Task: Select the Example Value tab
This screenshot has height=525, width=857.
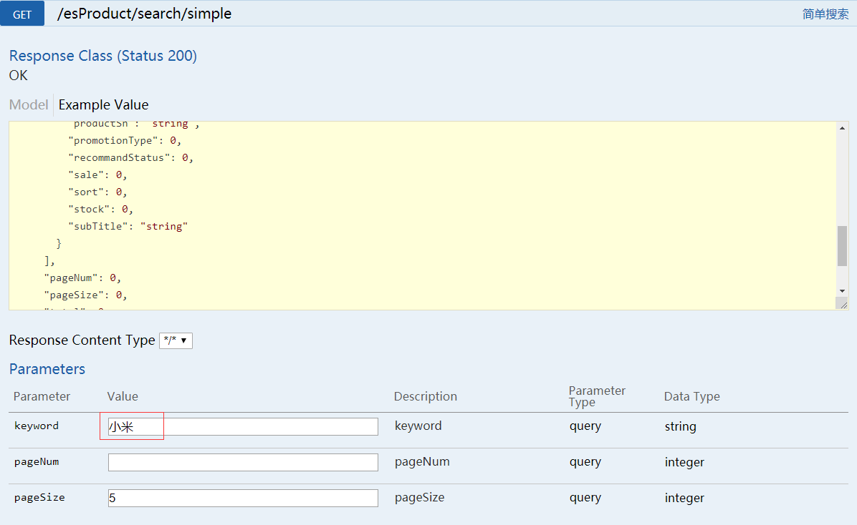Action: pyautogui.click(x=104, y=104)
